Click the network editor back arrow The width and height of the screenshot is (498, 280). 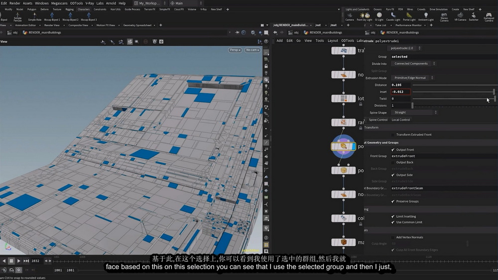(x=275, y=32)
